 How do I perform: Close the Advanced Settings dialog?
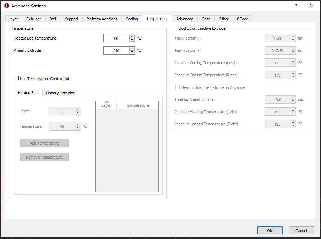[312, 6]
